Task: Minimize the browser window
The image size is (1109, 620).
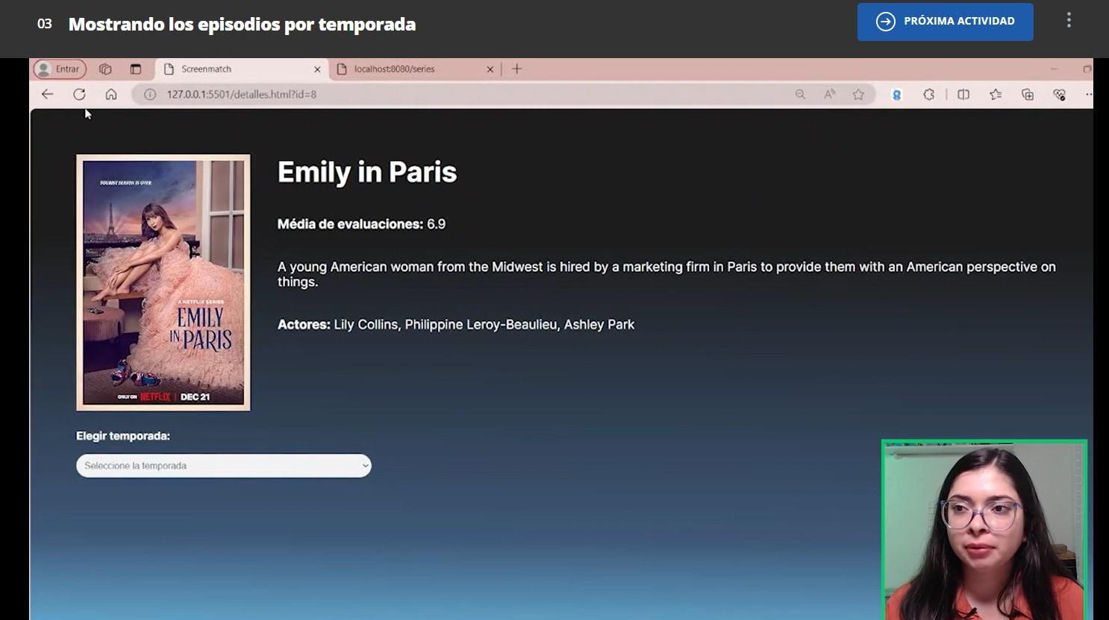Action: tap(1054, 69)
